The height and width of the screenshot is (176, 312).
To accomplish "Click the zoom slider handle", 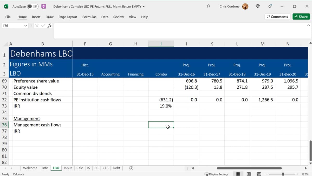I will 283,174.
